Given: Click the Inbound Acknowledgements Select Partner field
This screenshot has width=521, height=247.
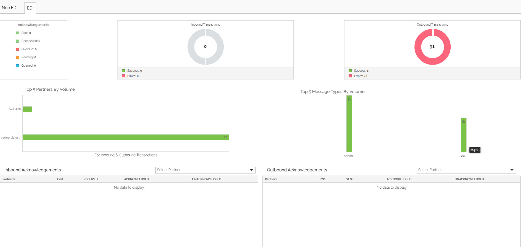Looking at the screenshot, I should pos(205,170).
